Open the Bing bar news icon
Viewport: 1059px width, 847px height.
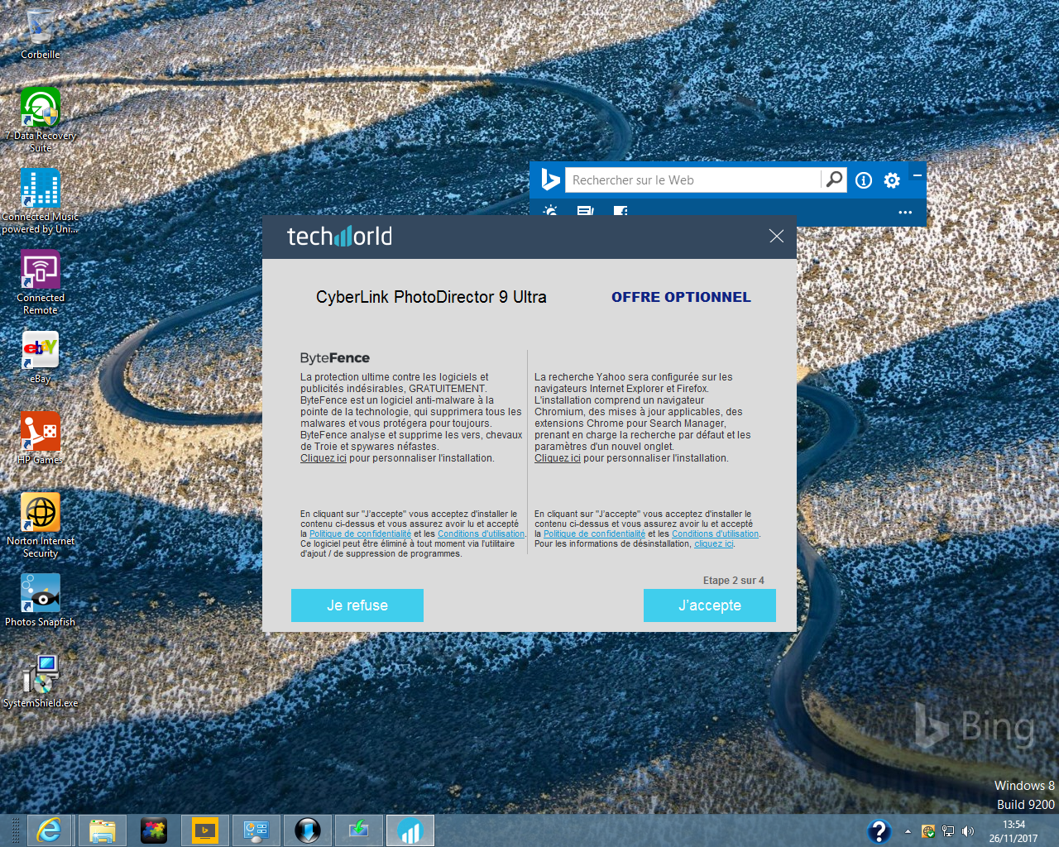[x=585, y=211]
